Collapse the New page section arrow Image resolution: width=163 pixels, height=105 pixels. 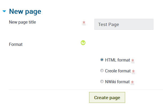(x=4, y=11)
